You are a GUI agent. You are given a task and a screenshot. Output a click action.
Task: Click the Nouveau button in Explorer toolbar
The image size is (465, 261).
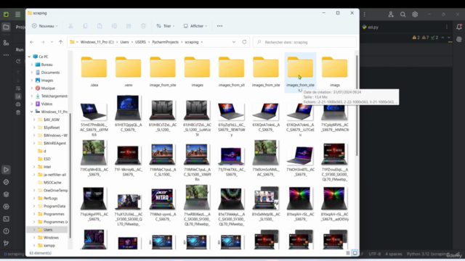tap(45, 26)
